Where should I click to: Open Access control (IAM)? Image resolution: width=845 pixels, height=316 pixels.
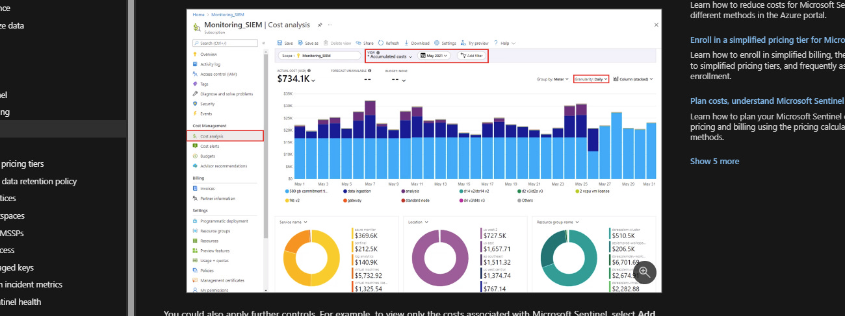pyautogui.click(x=213, y=74)
